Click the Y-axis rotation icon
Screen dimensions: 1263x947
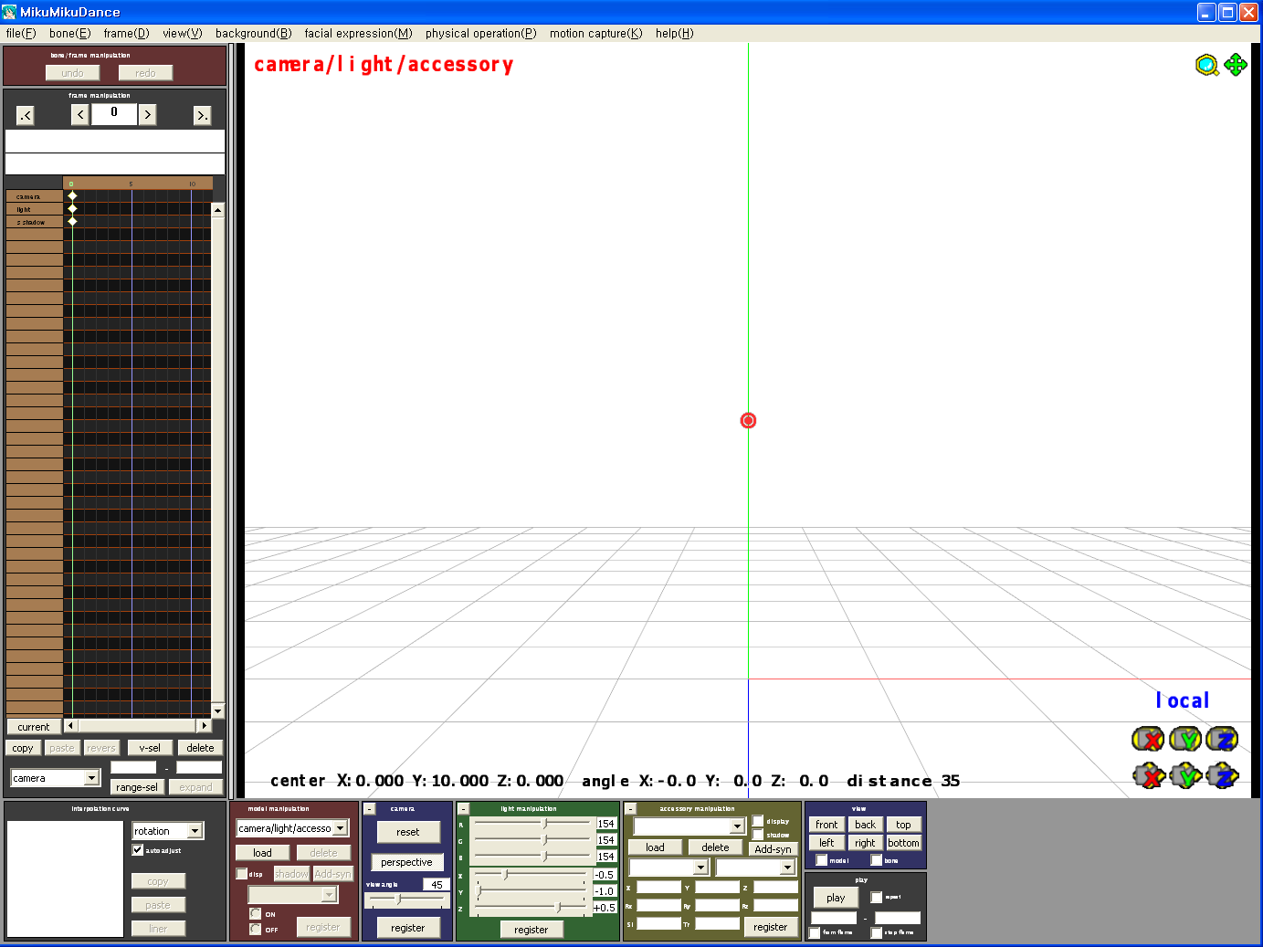point(1185,738)
